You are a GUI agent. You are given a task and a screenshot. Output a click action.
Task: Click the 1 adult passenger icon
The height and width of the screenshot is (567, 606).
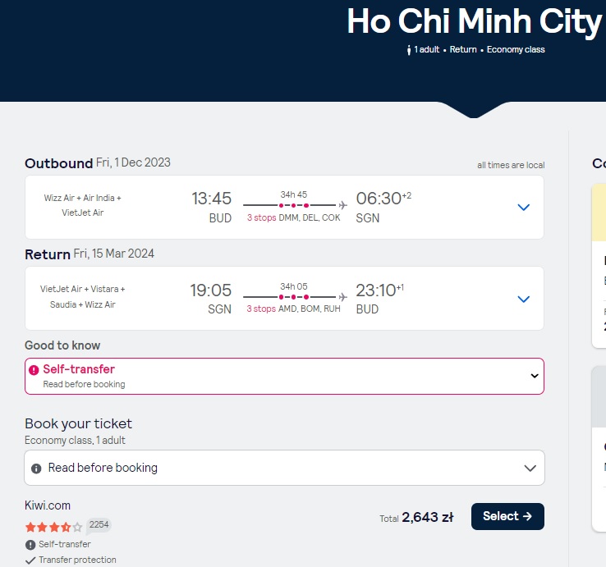(x=409, y=50)
